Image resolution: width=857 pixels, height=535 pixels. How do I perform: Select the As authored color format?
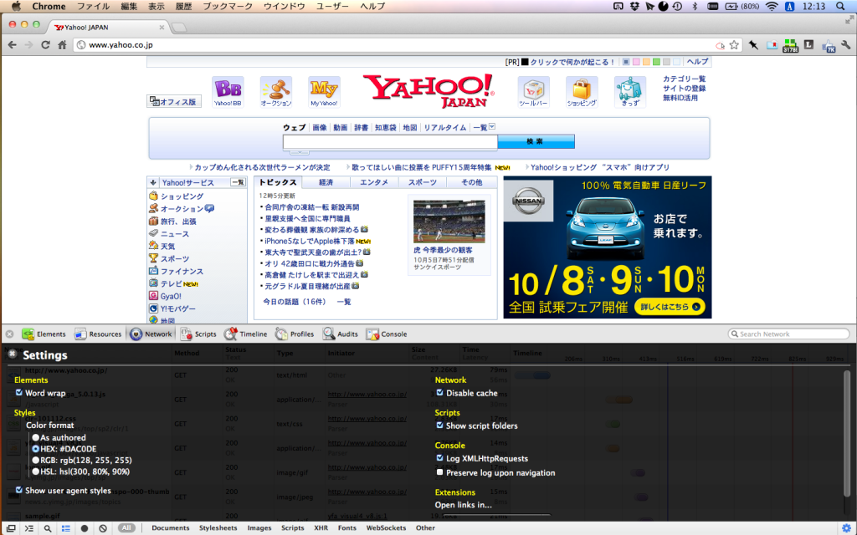(x=35, y=437)
